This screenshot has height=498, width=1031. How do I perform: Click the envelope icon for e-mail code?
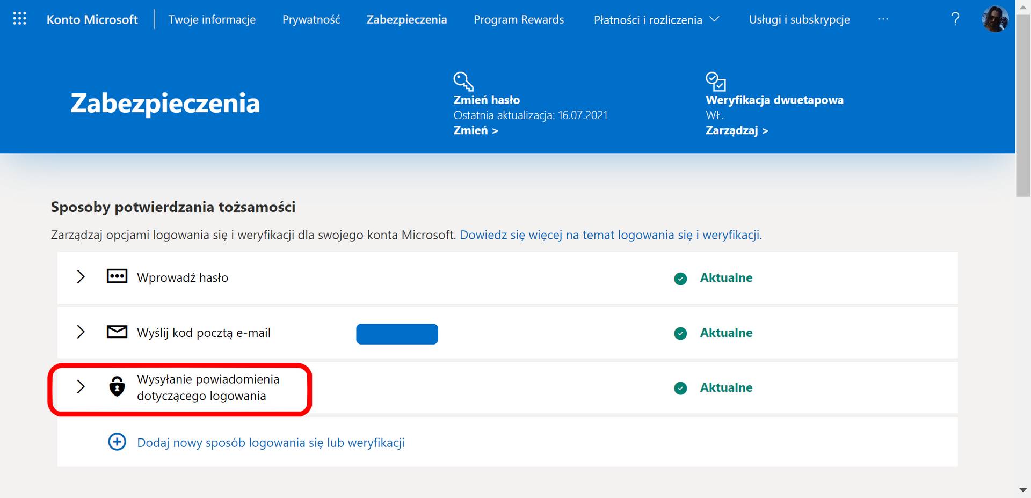click(x=117, y=332)
